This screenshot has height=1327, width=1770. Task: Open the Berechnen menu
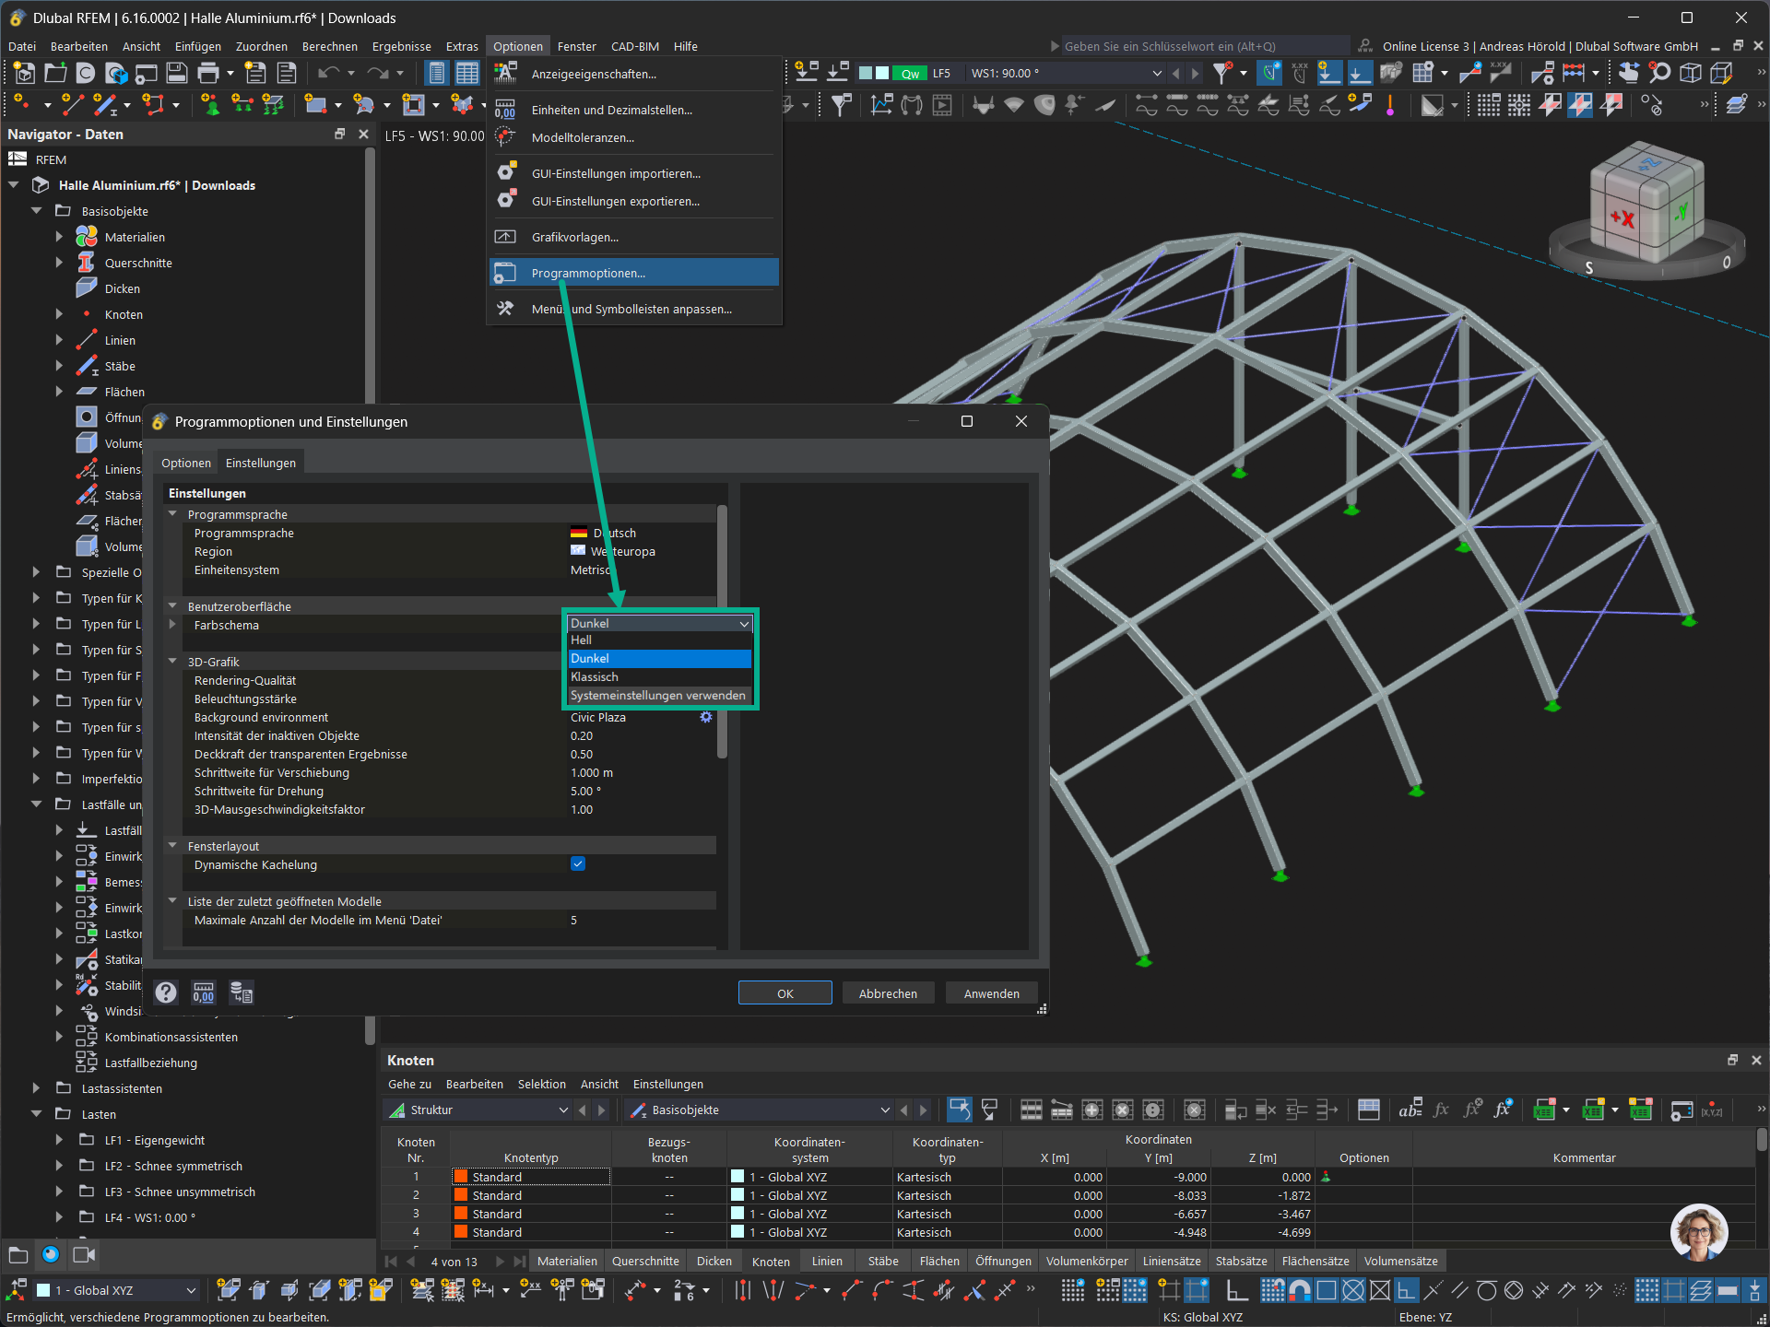(329, 46)
